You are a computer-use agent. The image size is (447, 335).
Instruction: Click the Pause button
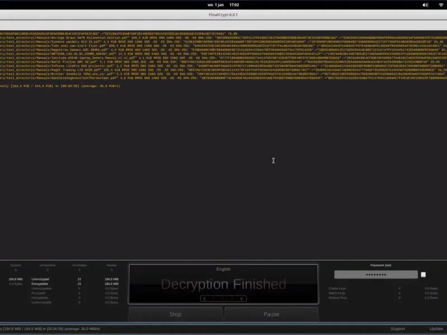[272, 314]
